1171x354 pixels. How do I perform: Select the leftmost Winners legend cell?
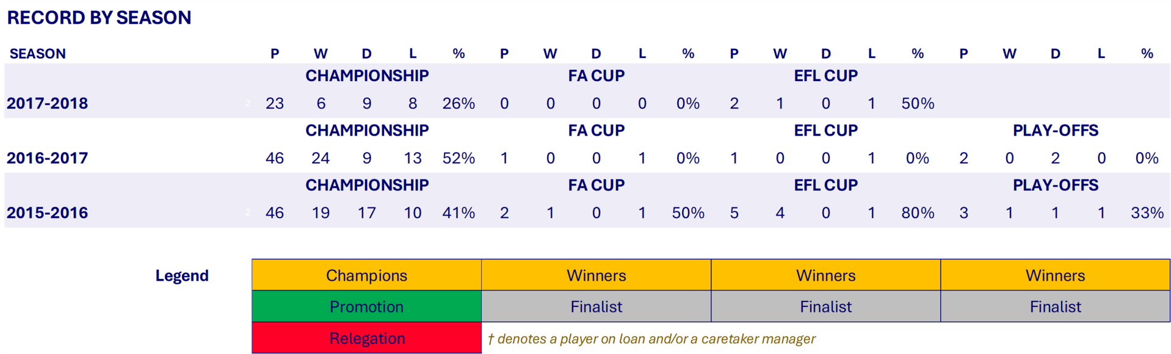coord(596,275)
